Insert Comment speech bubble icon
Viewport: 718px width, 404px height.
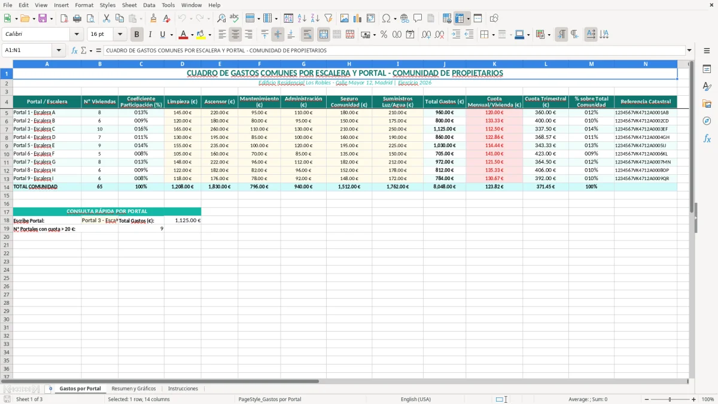pyautogui.click(x=418, y=19)
